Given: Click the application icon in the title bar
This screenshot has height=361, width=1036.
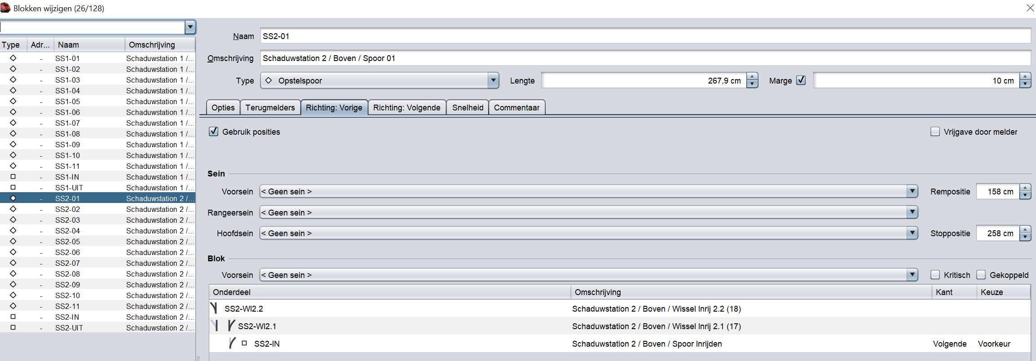Looking at the screenshot, I should (5, 8).
